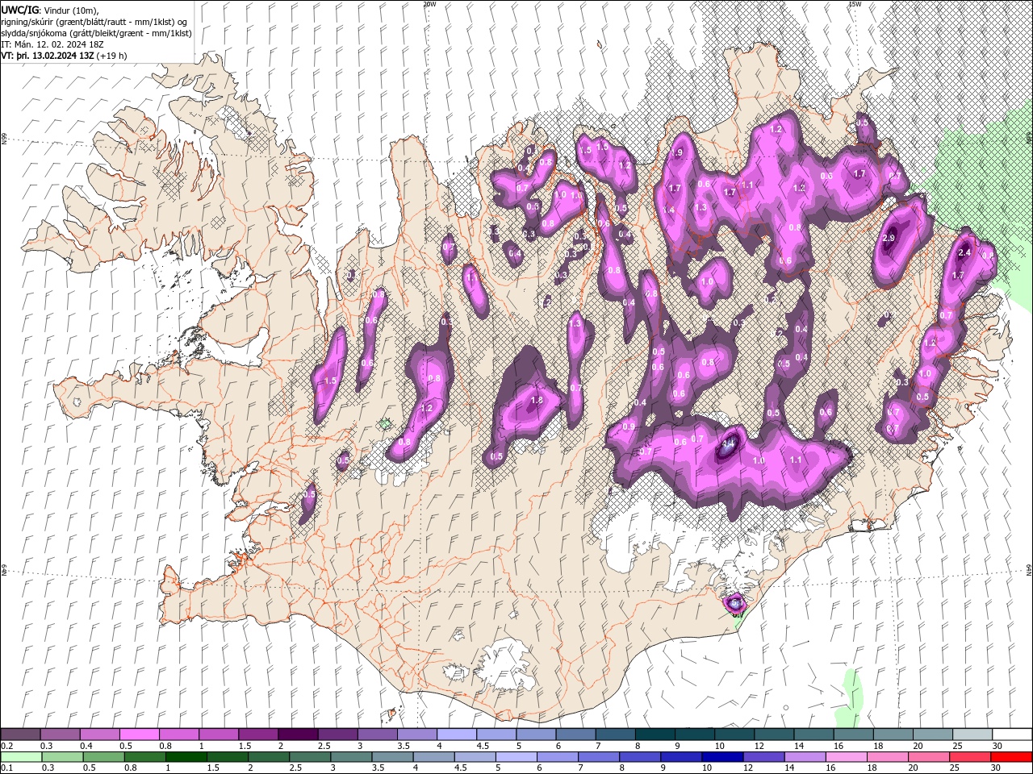Image resolution: width=1033 pixels, height=774 pixels.
Task: Select the 2.5 swatch in the snow legend row
Action: click(337, 734)
